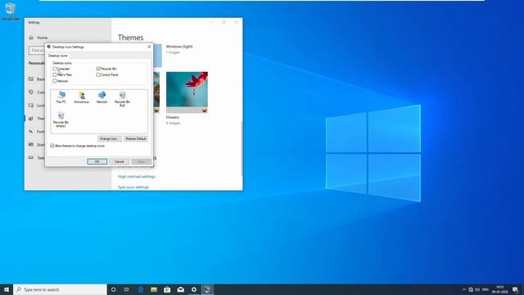Open volume tray icon
Screen dimensions: 524x295
pyautogui.click(x=477, y=289)
